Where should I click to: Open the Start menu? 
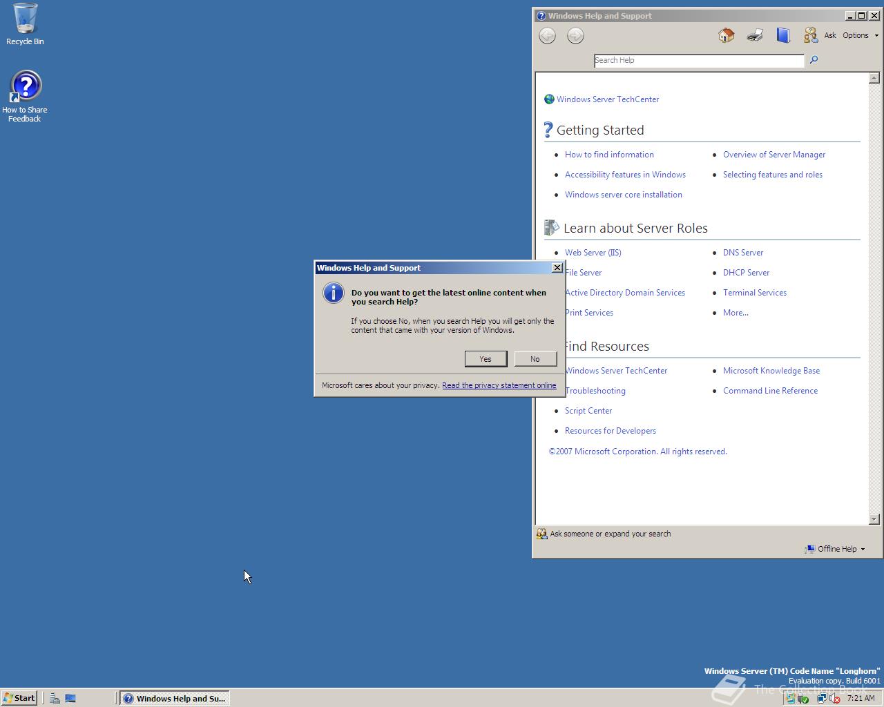[19, 698]
